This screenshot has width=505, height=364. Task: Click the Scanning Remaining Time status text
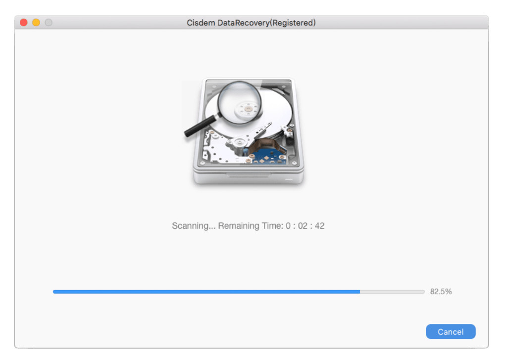248,226
